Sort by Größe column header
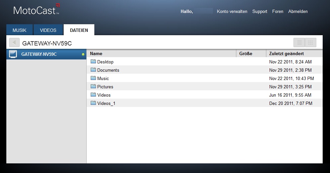The height and width of the screenshot is (173, 330). click(x=246, y=53)
